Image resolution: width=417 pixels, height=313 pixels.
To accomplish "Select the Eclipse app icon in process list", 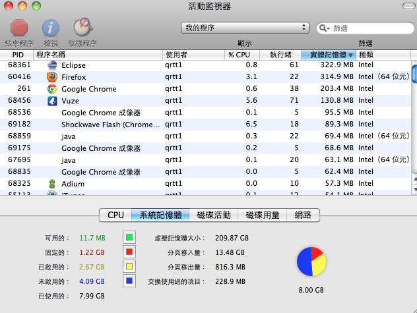I will tap(52, 65).
